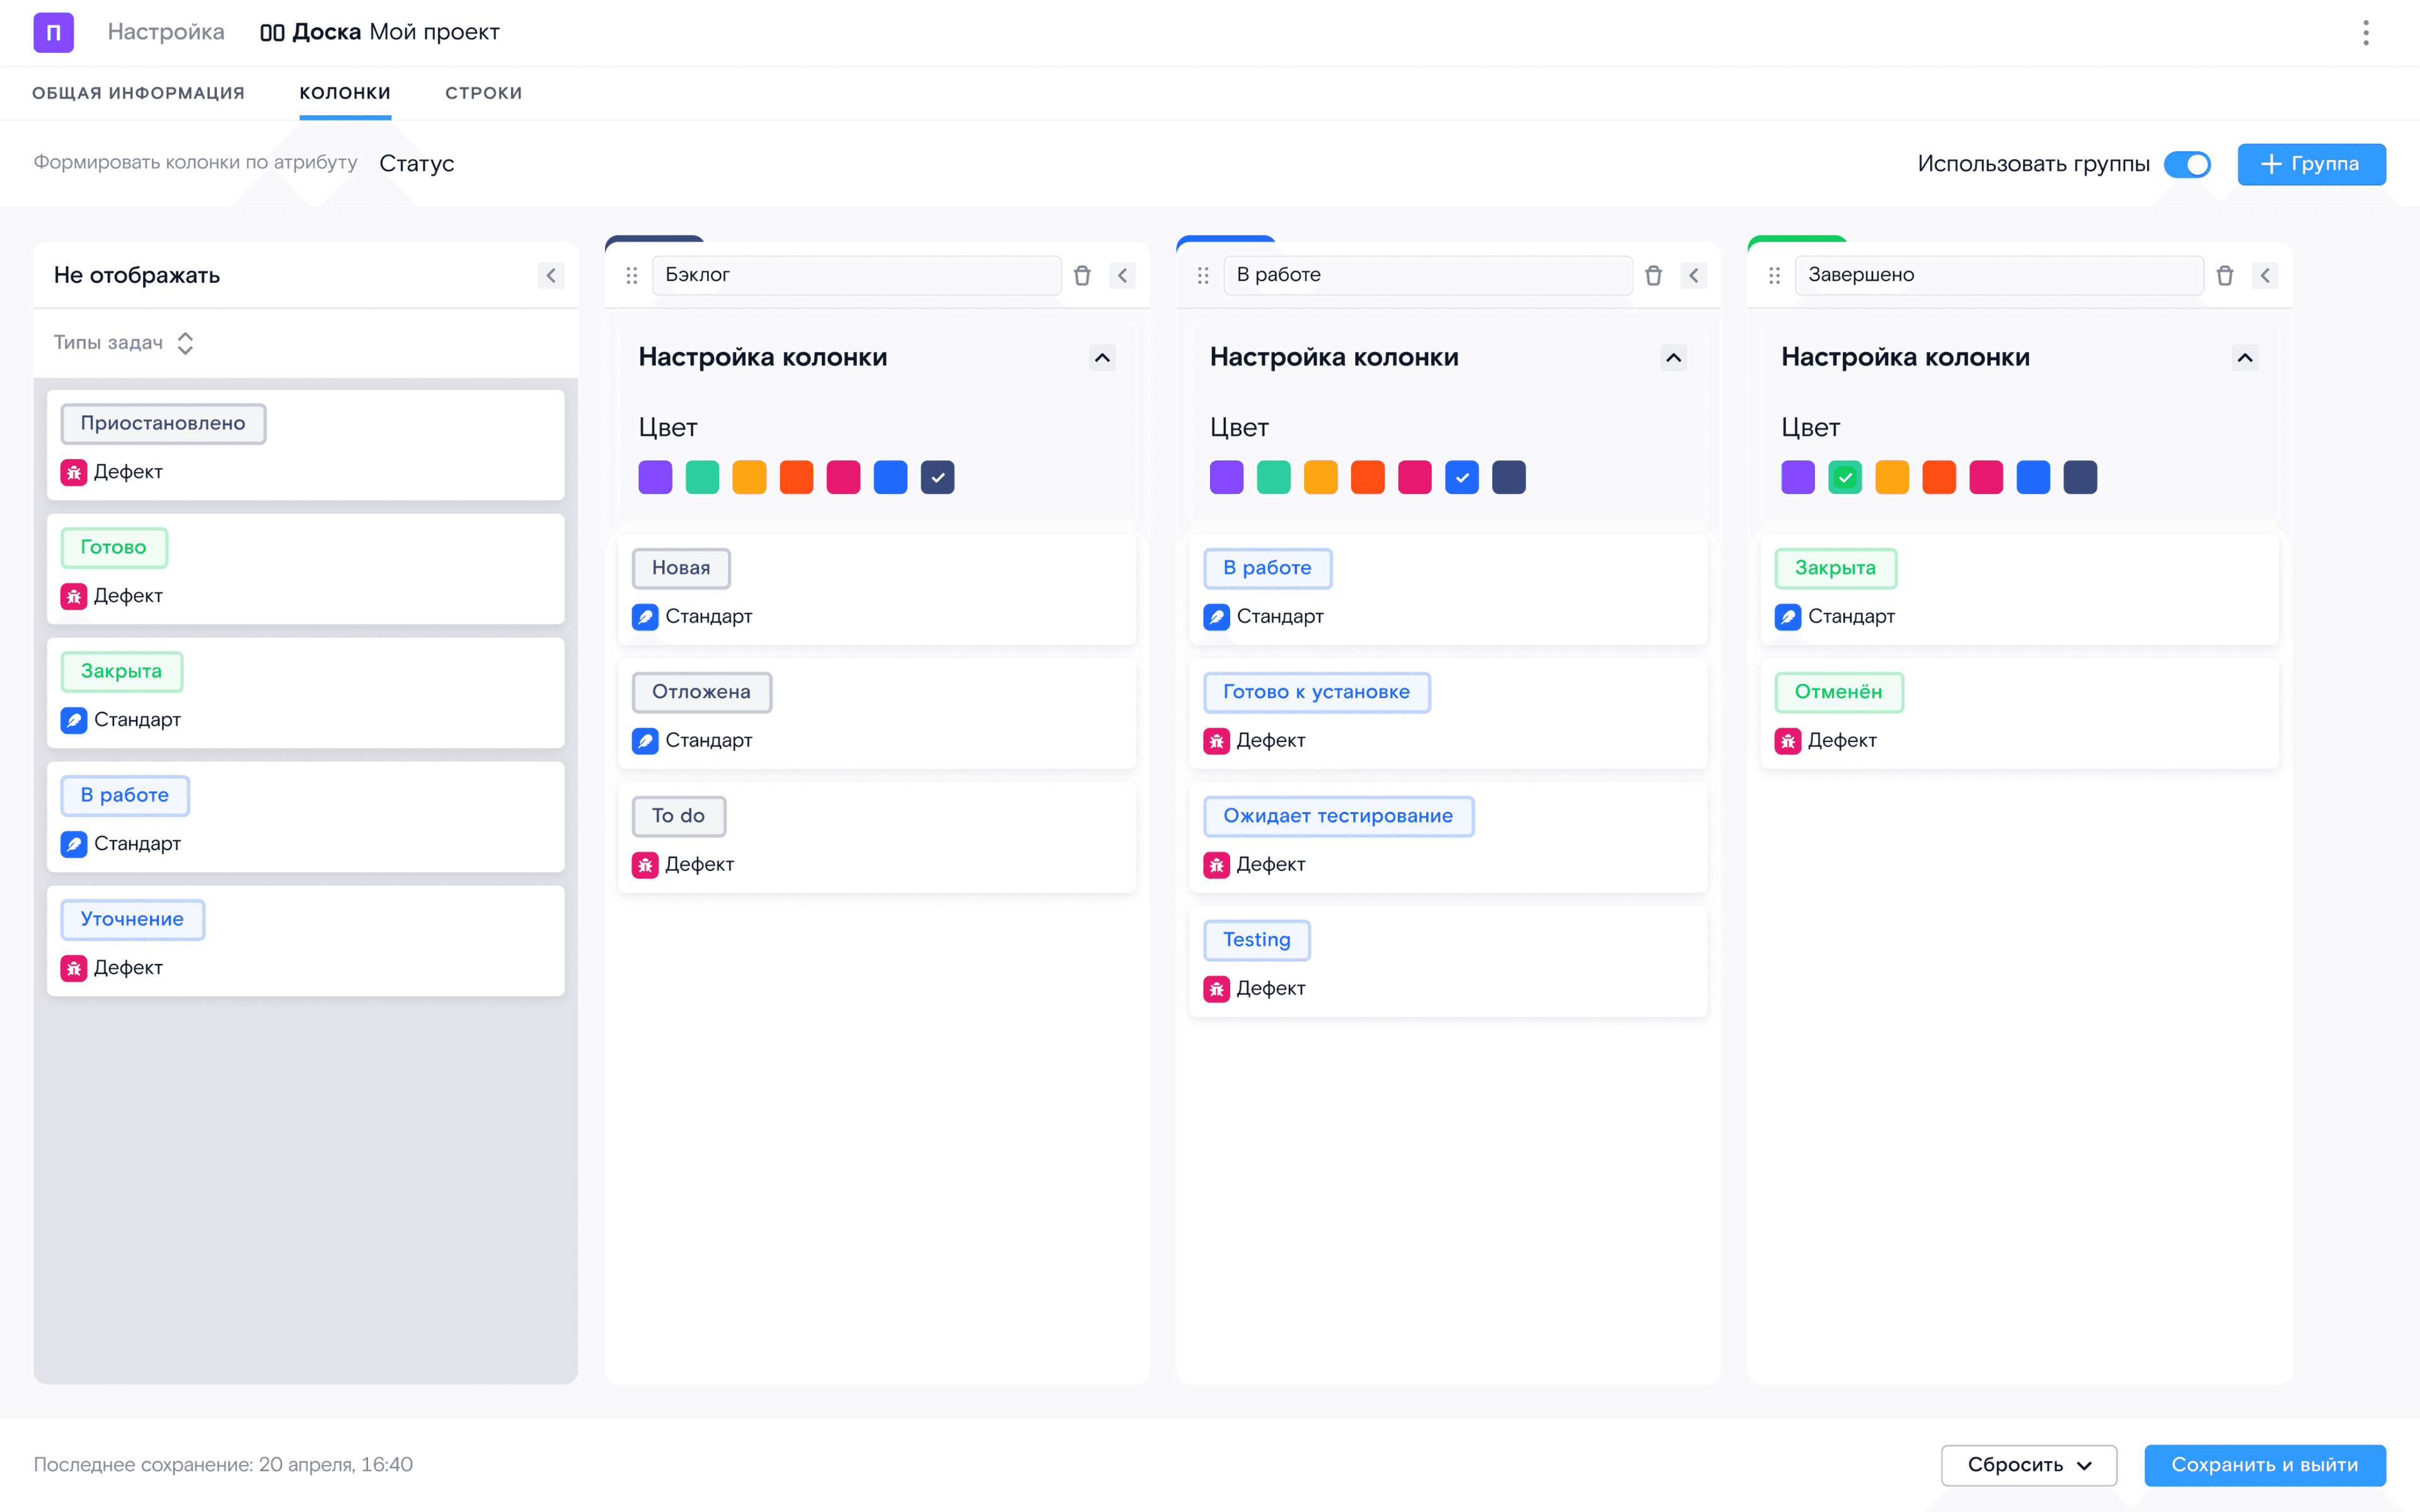Click Стандарт icon under Закрыта in hidden list
2420x1512 pixels.
click(74, 720)
